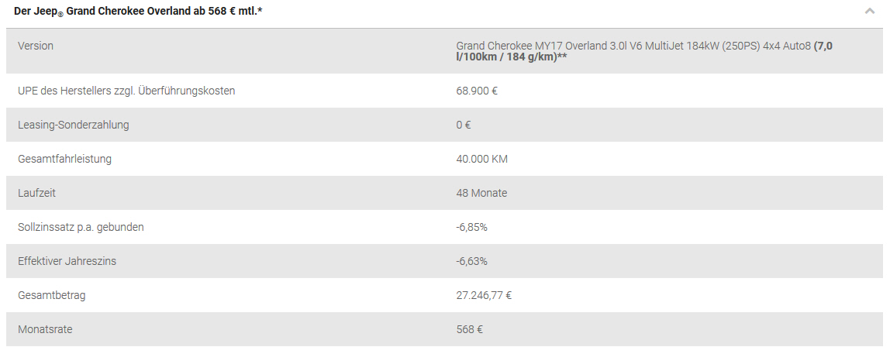Click the 568 € Monatsrate value
The image size is (890, 354).
coord(469,329)
